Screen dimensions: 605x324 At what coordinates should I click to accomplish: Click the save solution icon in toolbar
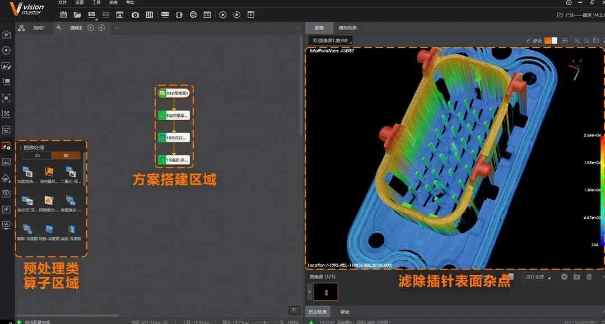tap(64, 15)
